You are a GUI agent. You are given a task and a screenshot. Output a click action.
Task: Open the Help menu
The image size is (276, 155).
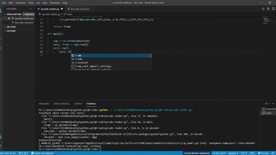click(65, 3)
